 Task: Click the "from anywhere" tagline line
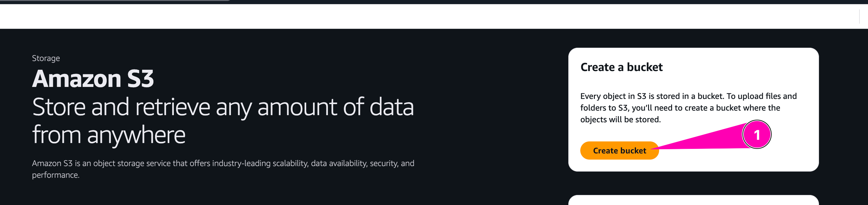click(108, 135)
